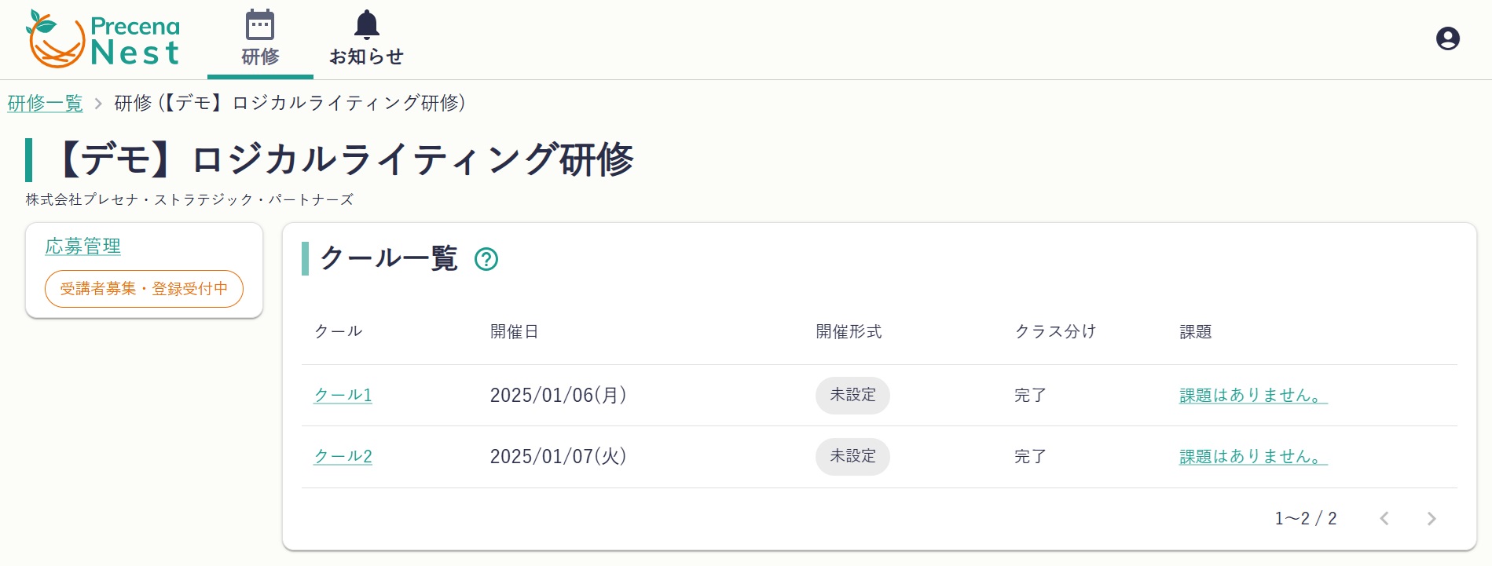Click 課題はありません link for クール1
This screenshot has width=1492, height=566.
tap(1253, 395)
